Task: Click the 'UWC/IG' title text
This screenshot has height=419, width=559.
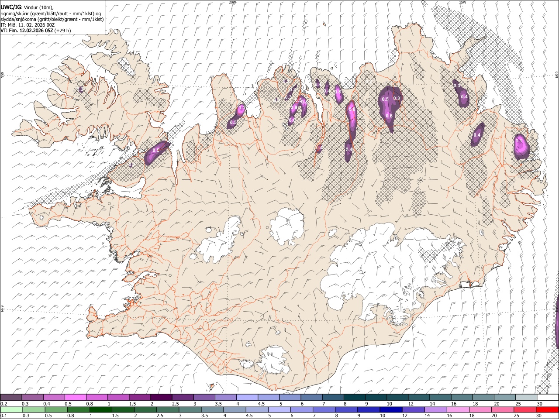Action: pyautogui.click(x=10, y=7)
